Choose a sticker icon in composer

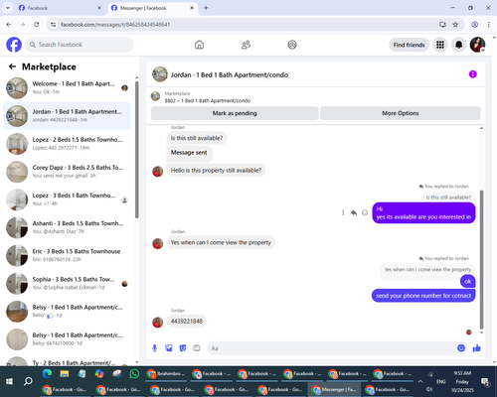[183, 348]
